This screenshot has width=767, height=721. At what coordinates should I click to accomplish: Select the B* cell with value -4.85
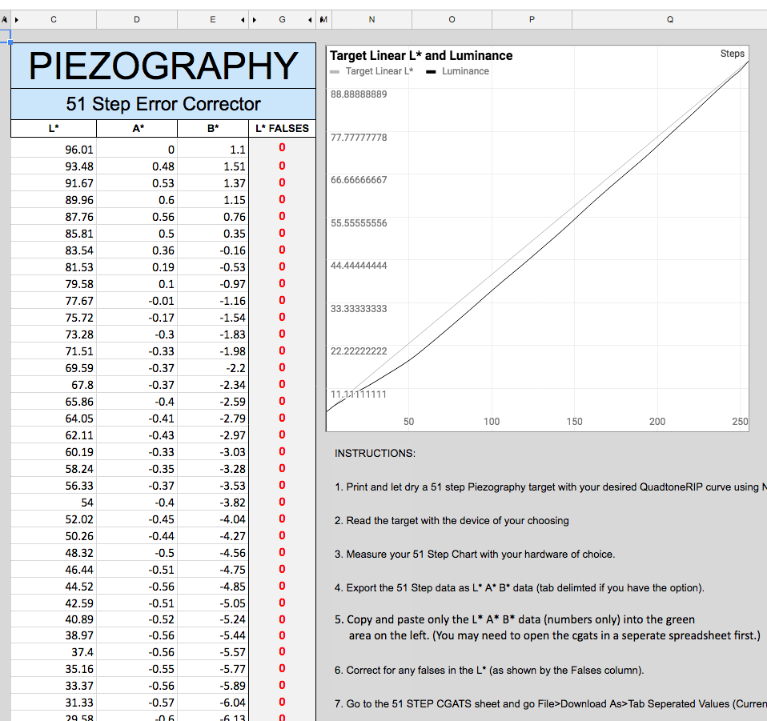tap(213, 587)
